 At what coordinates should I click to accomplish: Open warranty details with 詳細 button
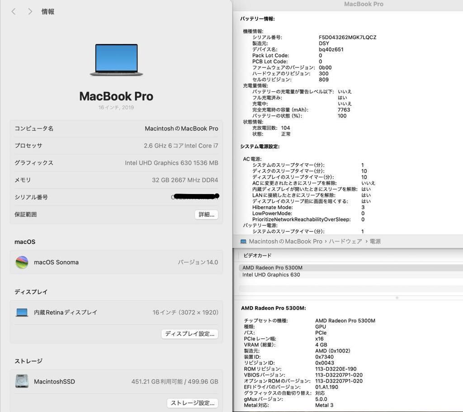[206, 214]
